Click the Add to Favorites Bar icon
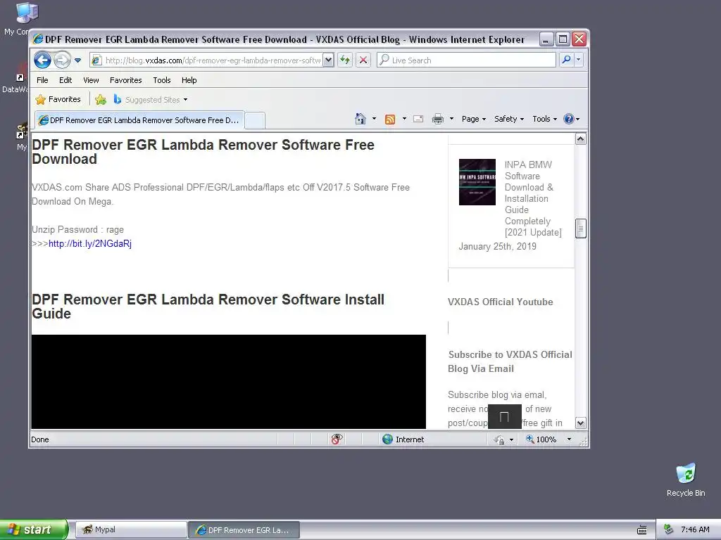Screen dimensions: 721x540 click(101, 99)
